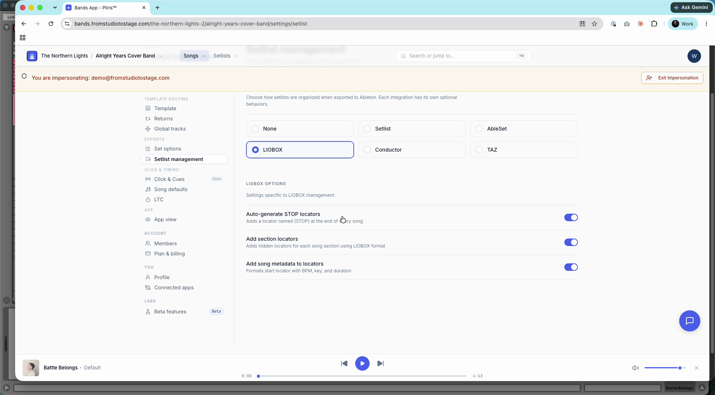Open the Setlist management page
The height and width of the screenshot is (395, 715).
pyautogui.click(x=184, y=159)
